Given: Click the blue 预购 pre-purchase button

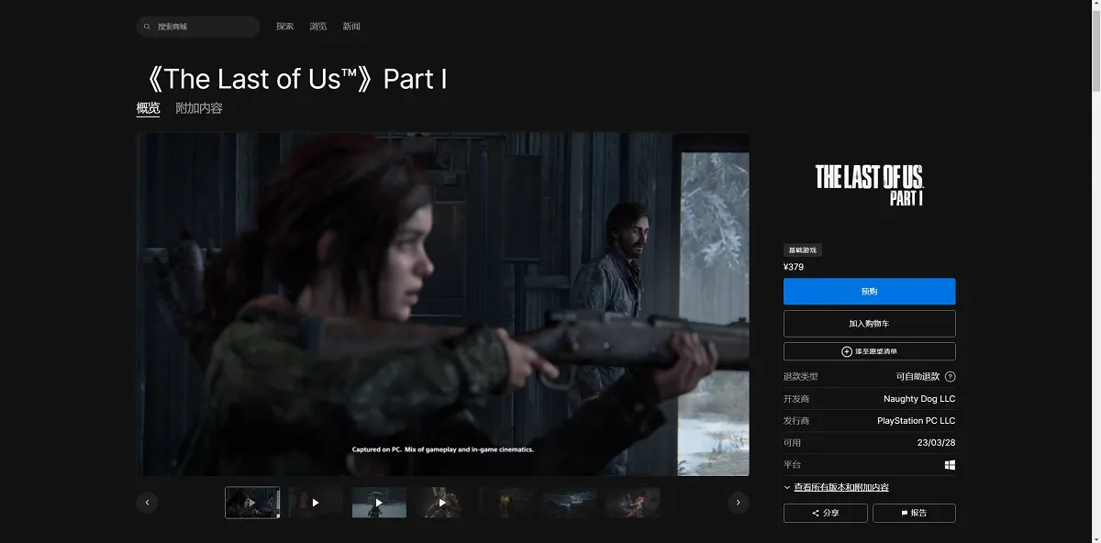Looking at the screenshot, I should [869, 292].
